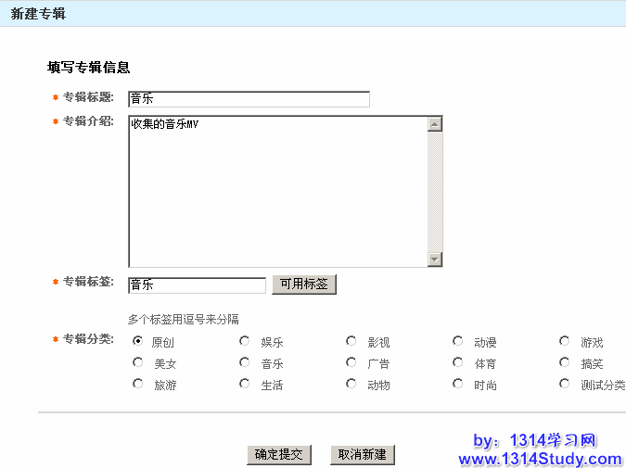Focus the 专辑标签 tag input field

pos(197,285)
